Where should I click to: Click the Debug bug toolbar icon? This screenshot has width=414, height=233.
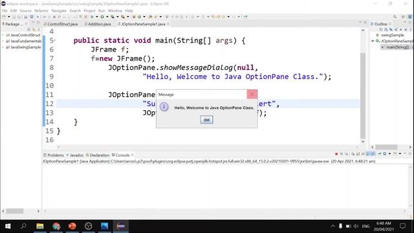coord(92,17)
